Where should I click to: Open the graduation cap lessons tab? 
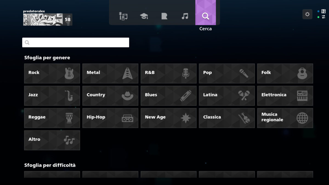(144, 16)
